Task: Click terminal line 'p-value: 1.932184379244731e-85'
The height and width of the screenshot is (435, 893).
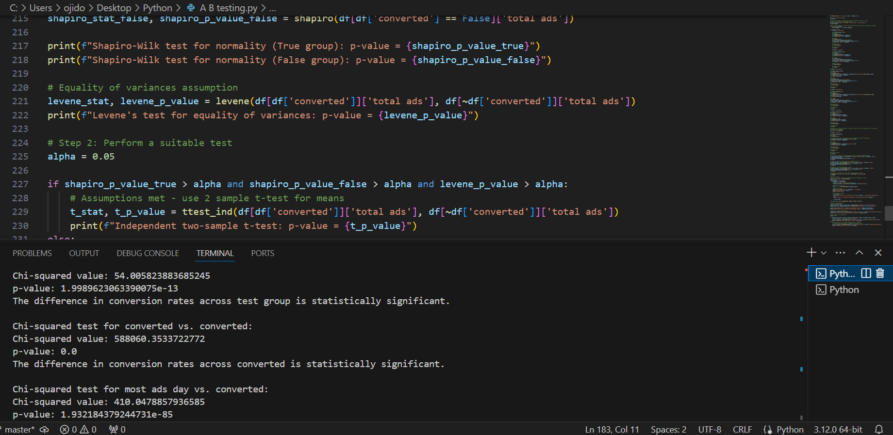Action: click(93, 414)
